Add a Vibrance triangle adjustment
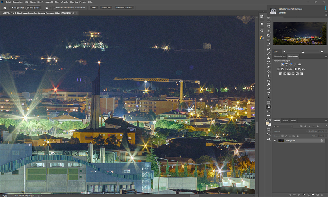The width and height of the screenshot is (328, 197). (287, 64)
